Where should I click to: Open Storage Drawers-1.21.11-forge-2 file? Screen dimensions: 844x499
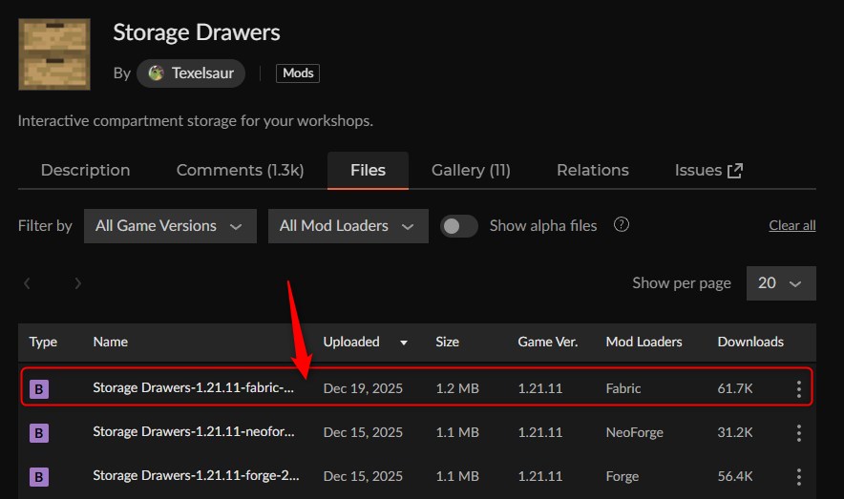196,476
